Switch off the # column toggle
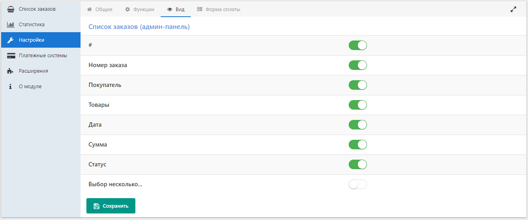The height and width of the screenshot is (220, 528). (x=357, y=45)
